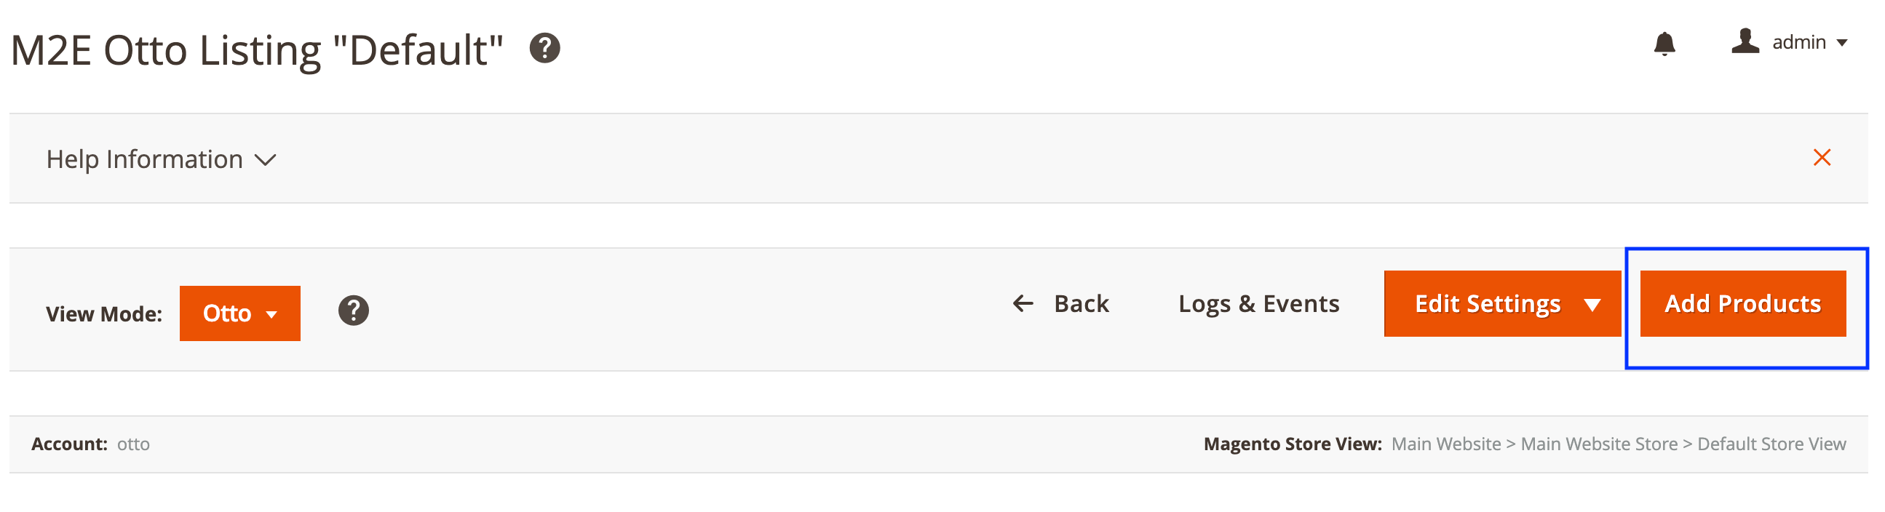Click the Add Products button
The height and width of the screenshot is (512, 1885).
tap(1742, 303)
